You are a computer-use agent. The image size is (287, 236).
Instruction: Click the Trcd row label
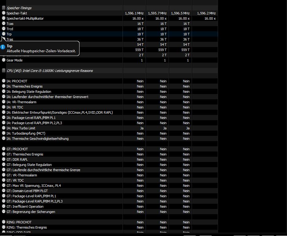coord(10,29)
